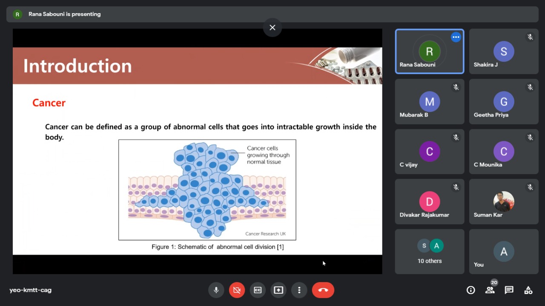
Task: Click the cancer definition sentence on slide
Action: tap(211, 132)
